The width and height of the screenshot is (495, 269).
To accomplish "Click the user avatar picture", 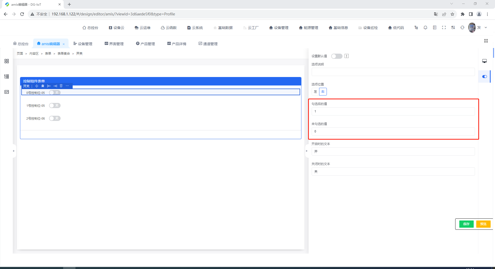I will click(472, 27).
